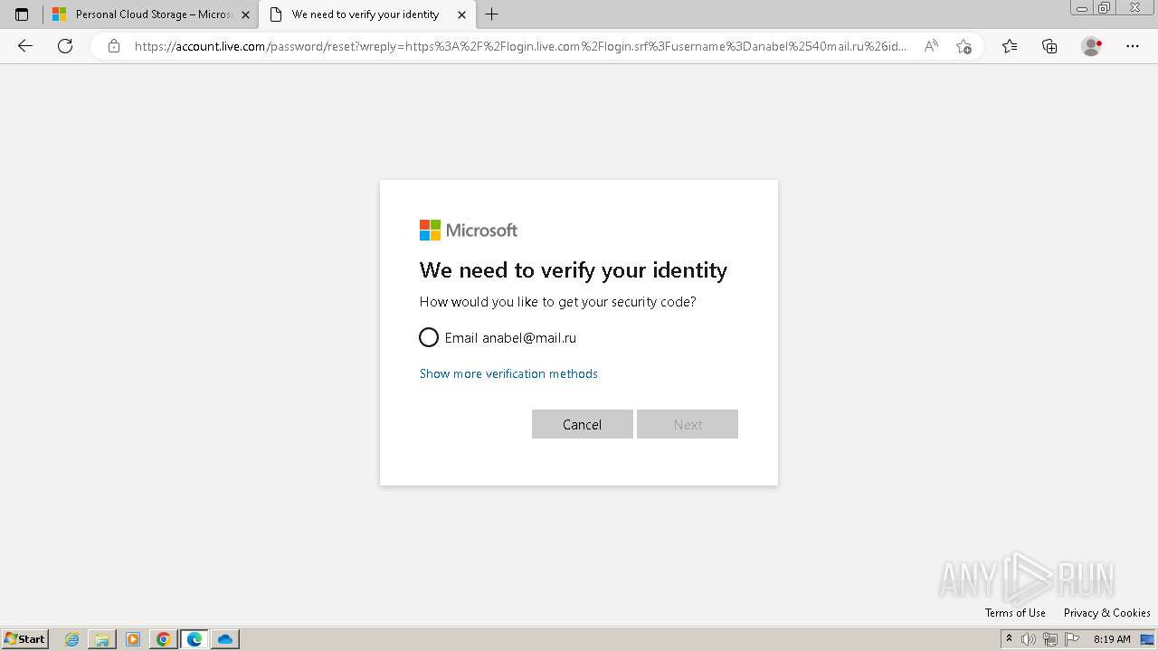Select the Email anabel@mail.ru radio button
The height and width of the screenshot is (651, 1158).
tap(429, 337)
